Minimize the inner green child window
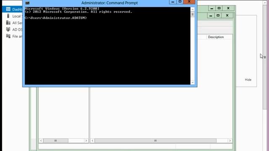The width and height of the screenshot is (269, 151). point(211,16)
